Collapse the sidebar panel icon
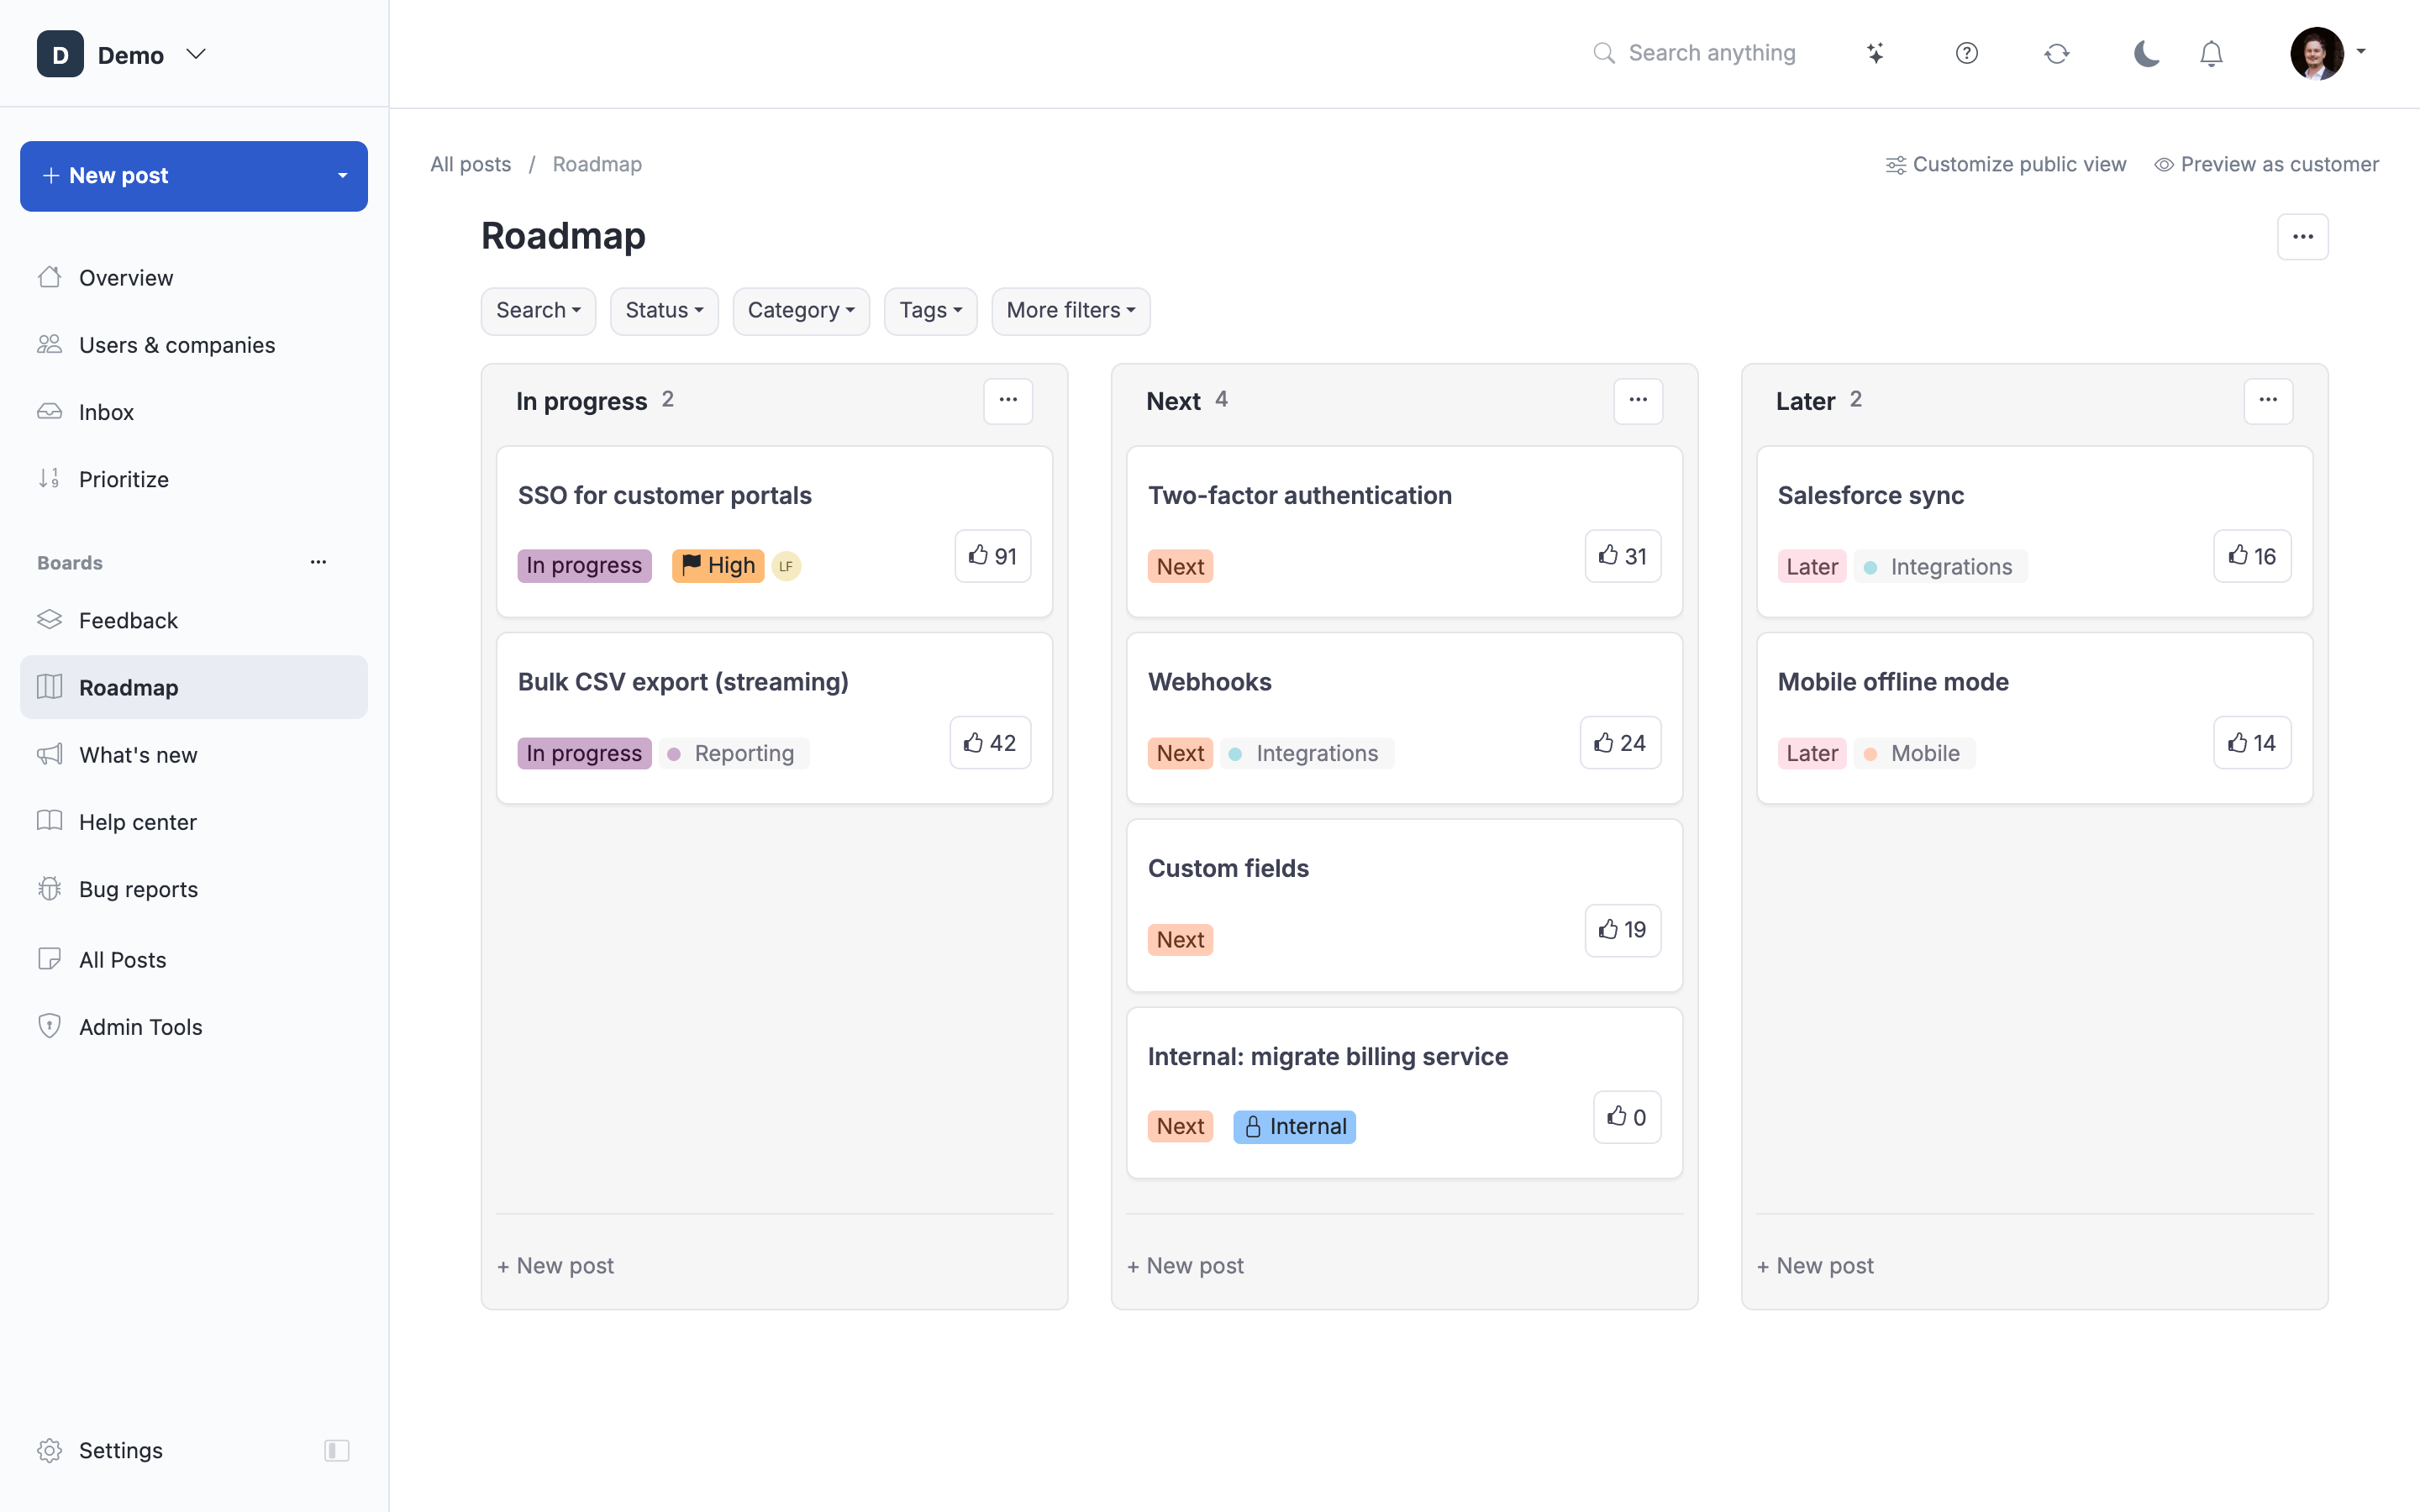The height and width of the screenshot is (1512, 2420). point(337,1450)
